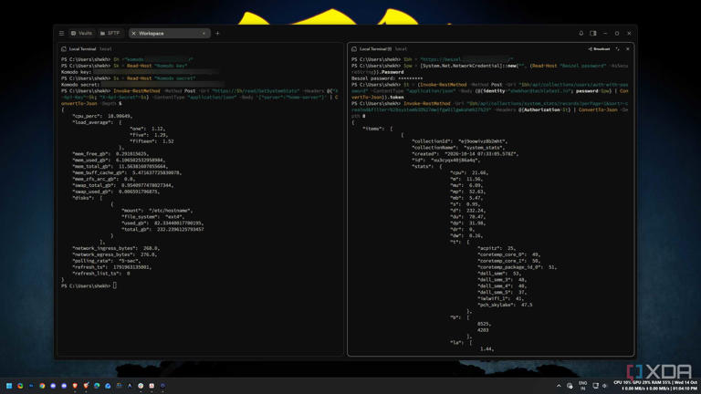Viewport: 701px width, 394px height.
Task: Open Chrome from the taskbar
Action: coord(42,386)
